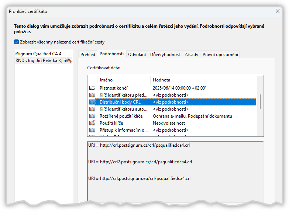Click icon beside Přístup k informacím o… row
The height and width of the screenshot is (212, 289).
pyautogui.click(x=92, y=130)
